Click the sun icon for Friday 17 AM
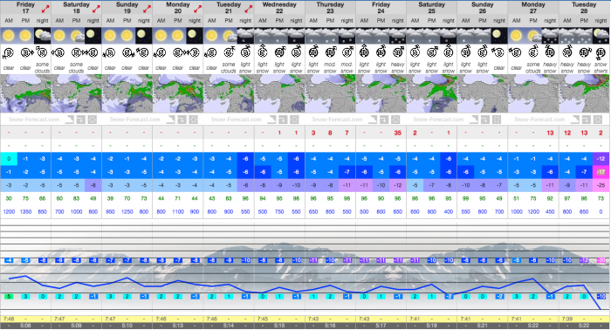Screen dimensions: 611x330 pyautogui.click(x=9, y=36)
